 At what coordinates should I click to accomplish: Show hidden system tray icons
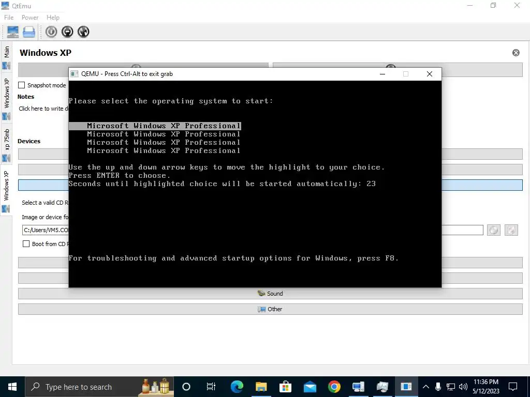pyautogui.click(x=426, y=387)
